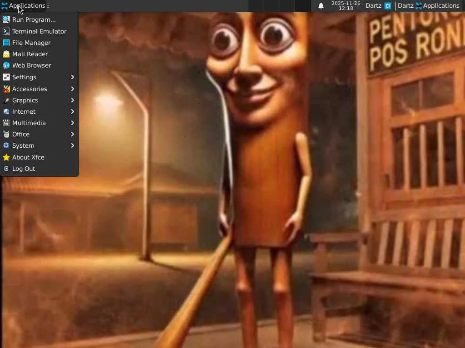465x348 pixels.
Task: Click the Graphics menu label
Action: (25, 100)
